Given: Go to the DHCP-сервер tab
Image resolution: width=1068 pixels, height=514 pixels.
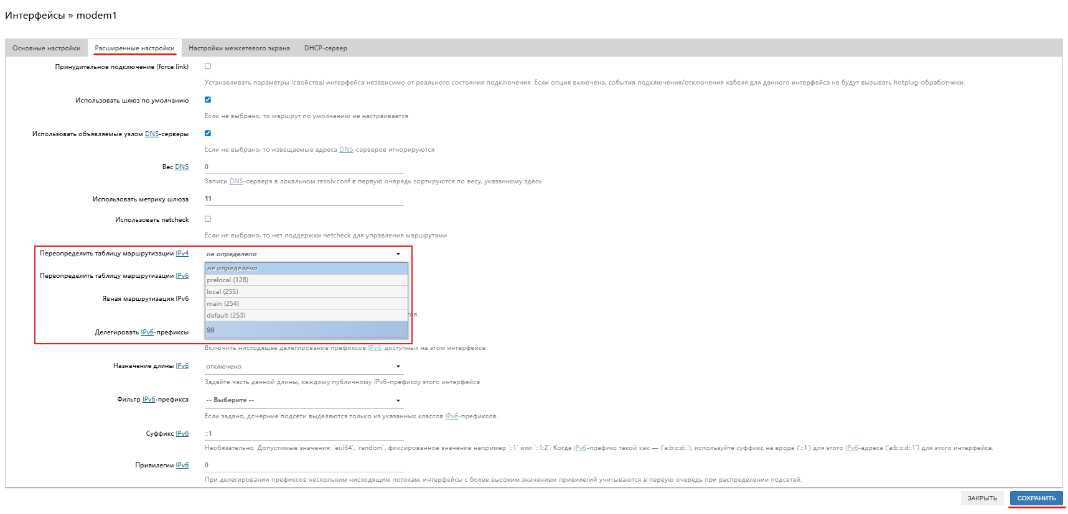Looking at the screenshot, I should [326, 48].
